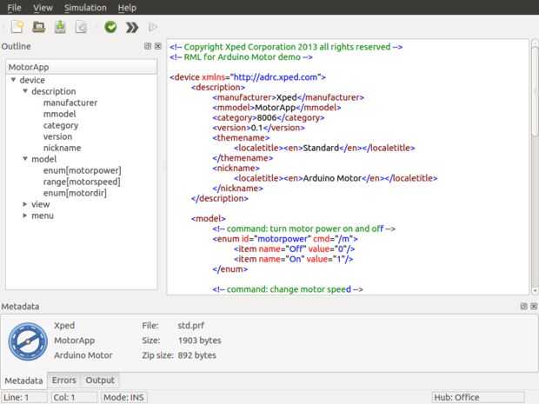Click the Mode: INS status field
The width and height of the screenshot is (539, 404).
123,397
